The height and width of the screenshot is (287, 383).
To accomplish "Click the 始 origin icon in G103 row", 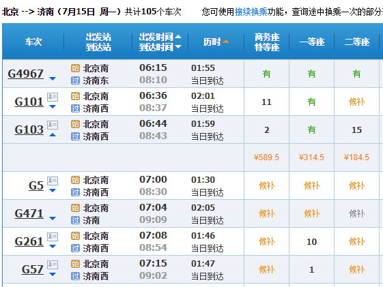I will click(75, 124).
